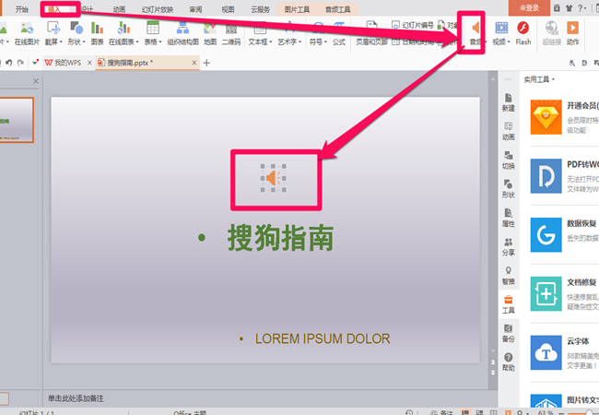Switch to the Picture Tools (图片工具) tab
The width and height of the screenshot is (599, 415).
pos(297,9)
